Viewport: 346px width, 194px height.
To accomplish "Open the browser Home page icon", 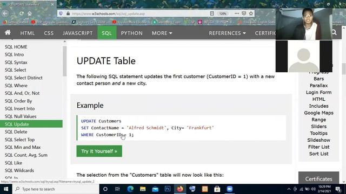I will (30, 13).
